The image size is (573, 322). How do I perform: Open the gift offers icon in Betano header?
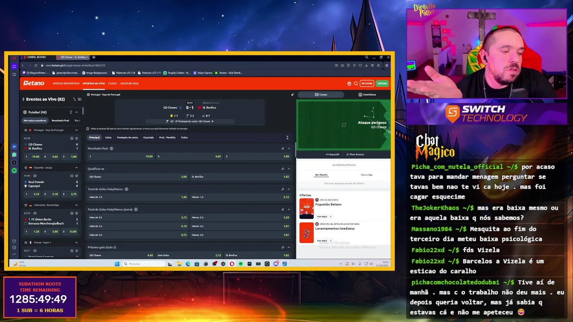(349, 83)
